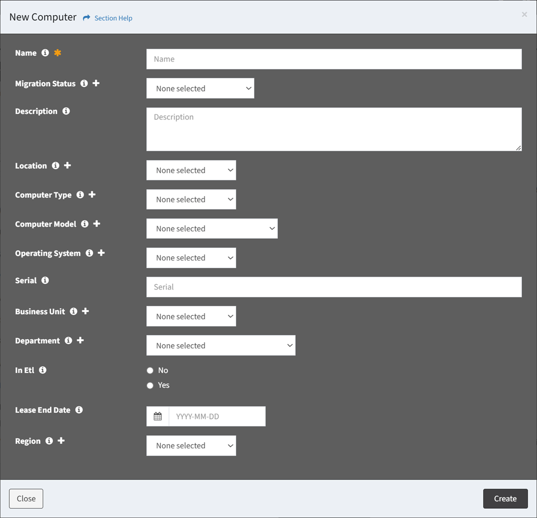Open the Department dropdown list
Viewport: 537px width, 518px height.
click(x=221, y=346)
